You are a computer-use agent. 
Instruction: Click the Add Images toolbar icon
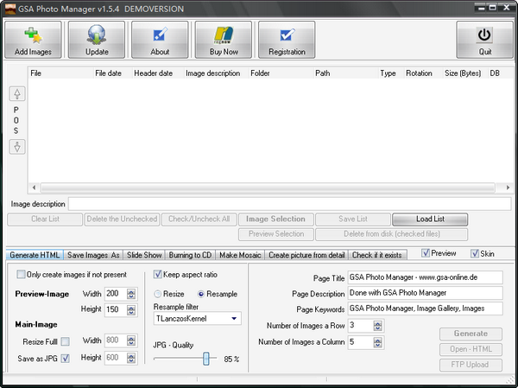tap(34, 36)
